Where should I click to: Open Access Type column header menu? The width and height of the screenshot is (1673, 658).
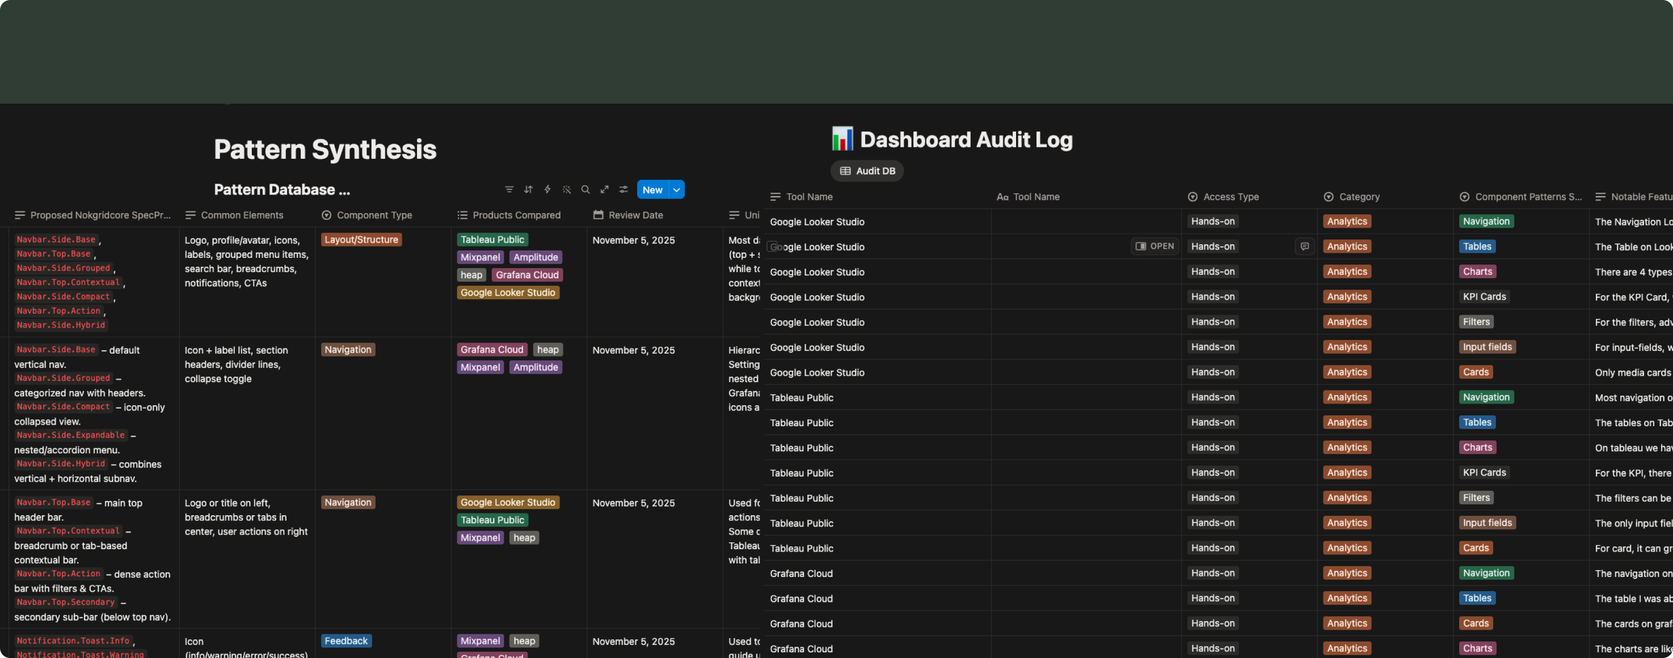(1230, 197)
